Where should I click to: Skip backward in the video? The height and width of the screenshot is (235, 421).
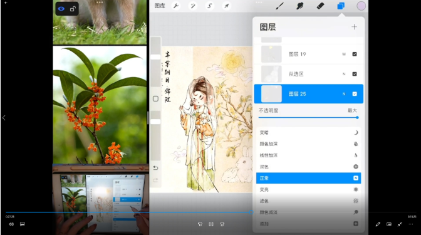[x=200, y=224]
